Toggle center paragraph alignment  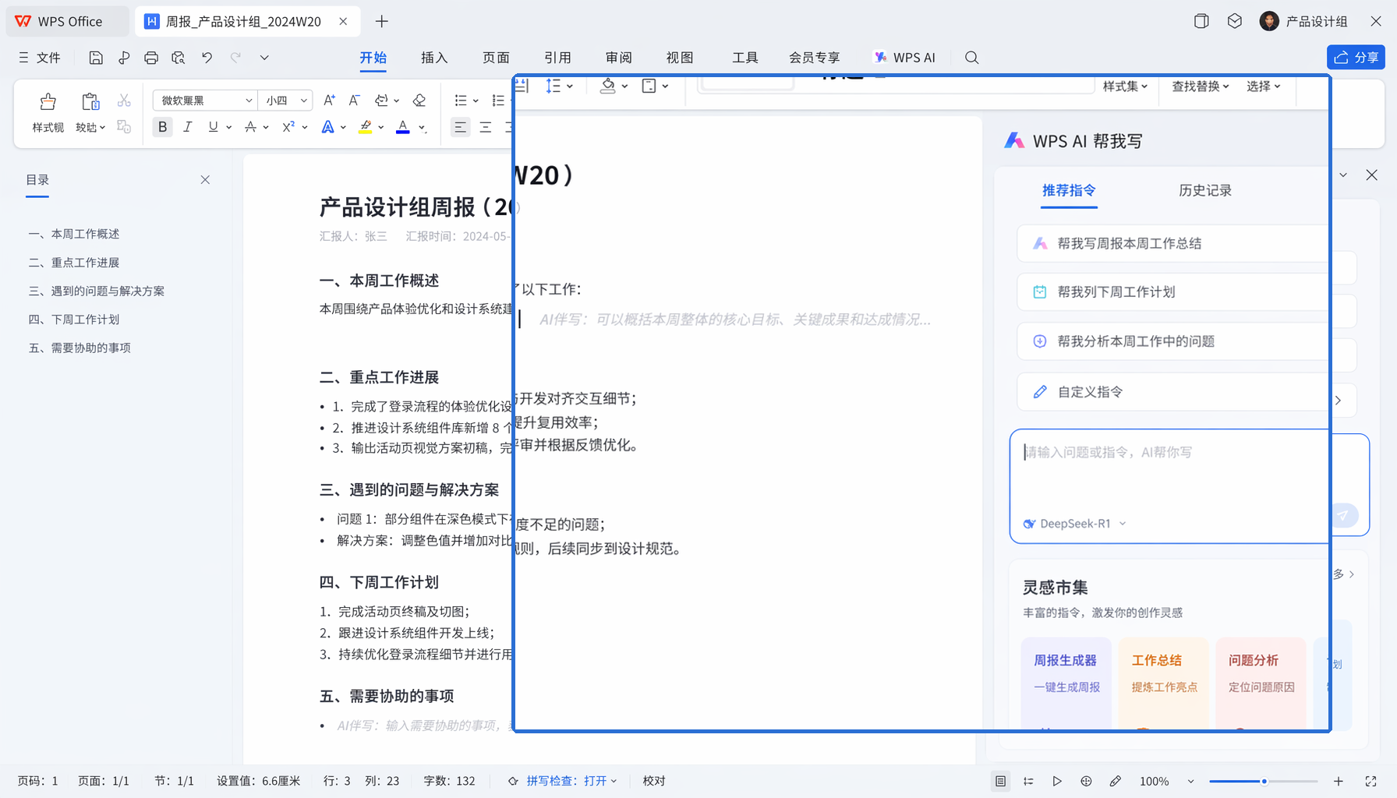click(x=486, y=127)
